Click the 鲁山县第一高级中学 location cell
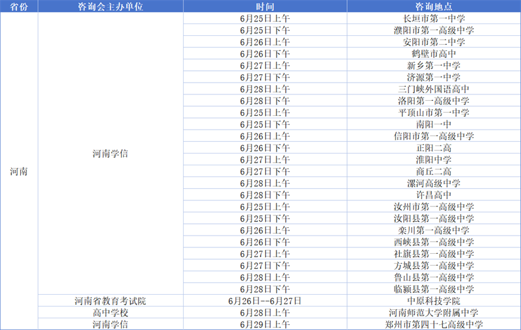Viewport: 521px width, 330px height. coord(434,277)
